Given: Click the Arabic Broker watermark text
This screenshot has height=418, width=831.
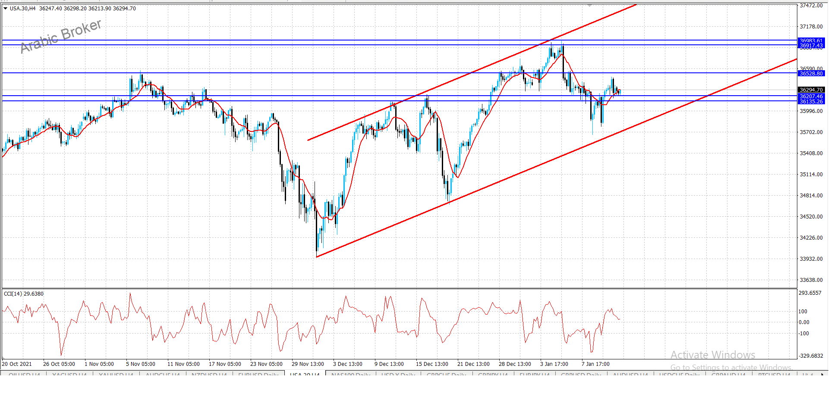Looking at the screenshot, I should click(61, 36).
